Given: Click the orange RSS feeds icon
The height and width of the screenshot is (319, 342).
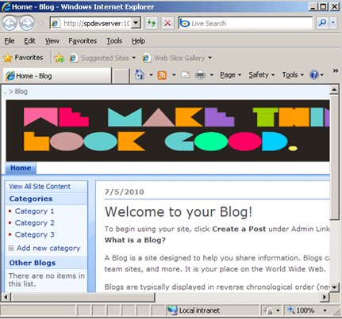Looking at the screenshot, I should (162, 75).
